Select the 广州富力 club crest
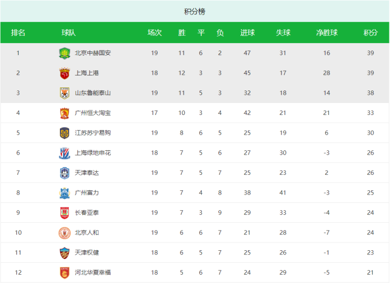Viewport: 390px width, 283px height. [64, 192]
